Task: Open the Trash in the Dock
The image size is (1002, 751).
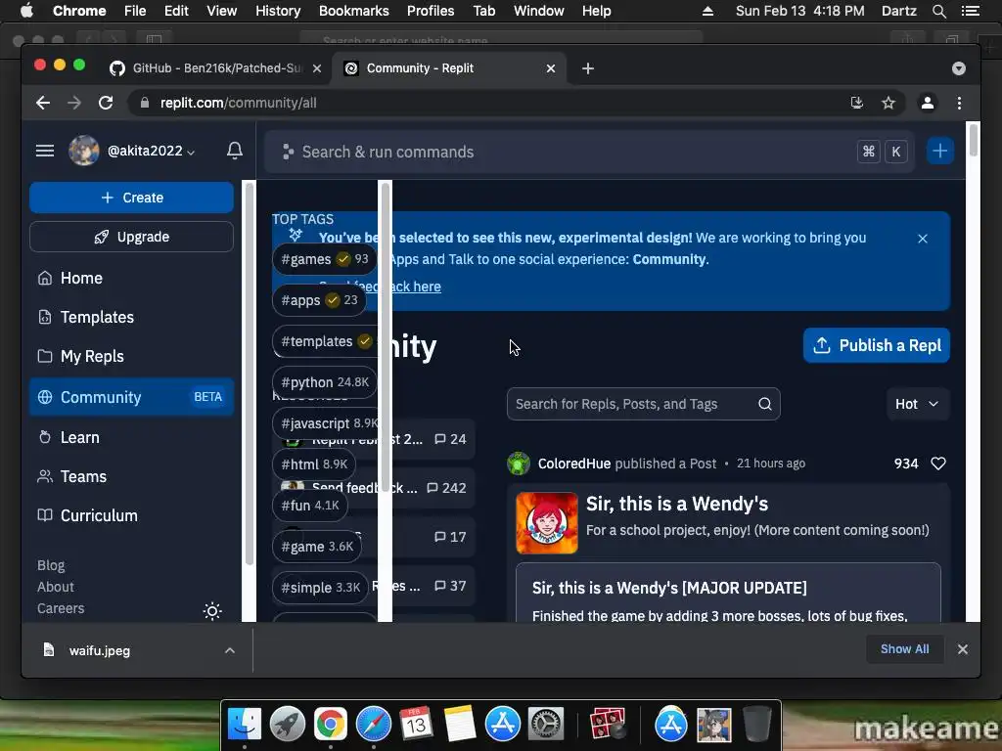Action: (756, 724)
